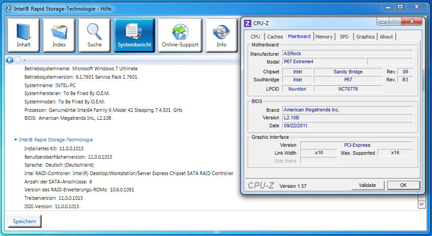Click 'Version des RAID-Erweiterungs-ROMs: 10.6.0.1091' line
Viewport: 432px width, 236px height.
79,190
